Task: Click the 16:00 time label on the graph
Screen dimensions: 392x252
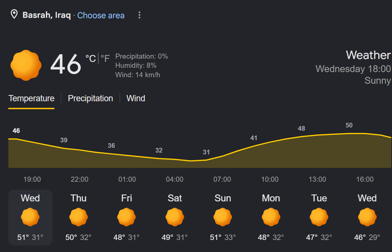Action: [365, 179]
